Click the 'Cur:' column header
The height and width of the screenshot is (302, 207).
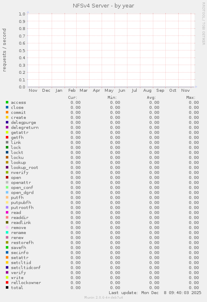click(72, 98)
